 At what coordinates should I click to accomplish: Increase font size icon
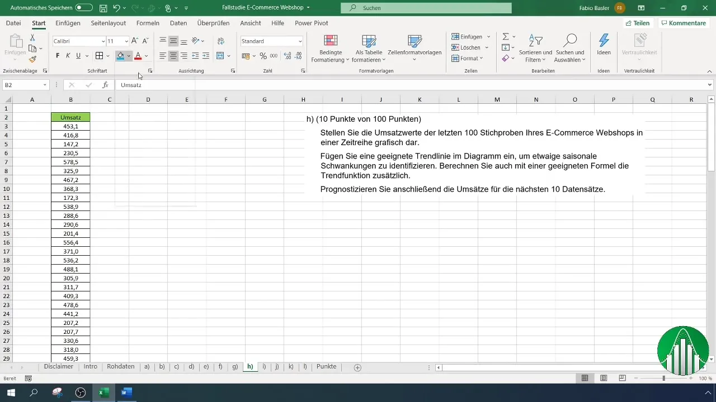click(x=135, y=41)
